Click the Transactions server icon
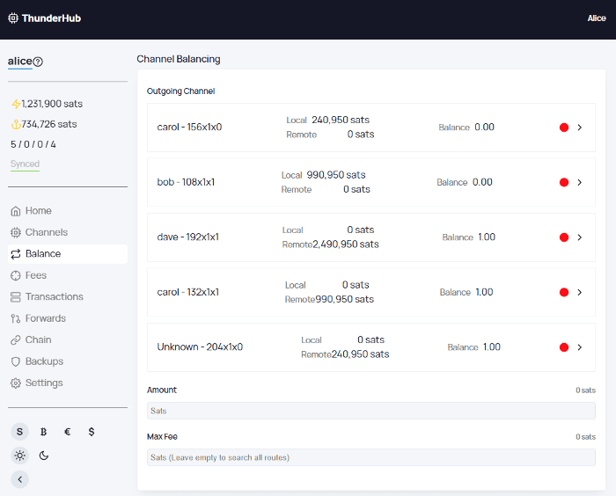 pyautogui.click(x=16, y=297)
